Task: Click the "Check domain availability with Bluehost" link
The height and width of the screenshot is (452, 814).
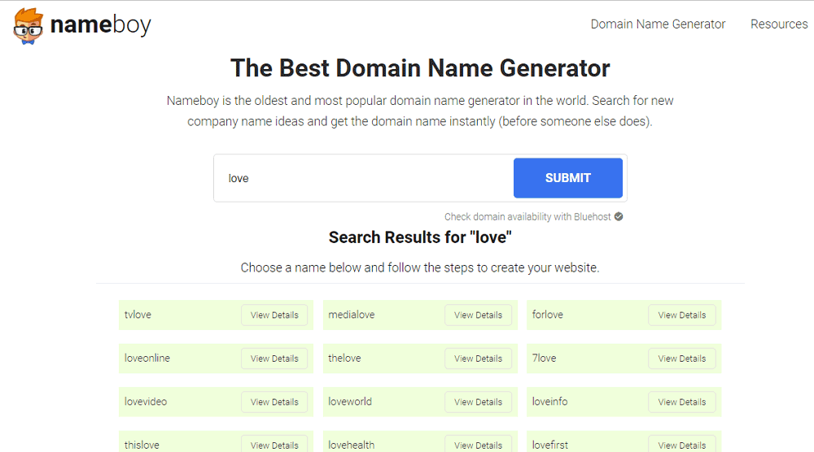Action: click(x=527, y=217)
